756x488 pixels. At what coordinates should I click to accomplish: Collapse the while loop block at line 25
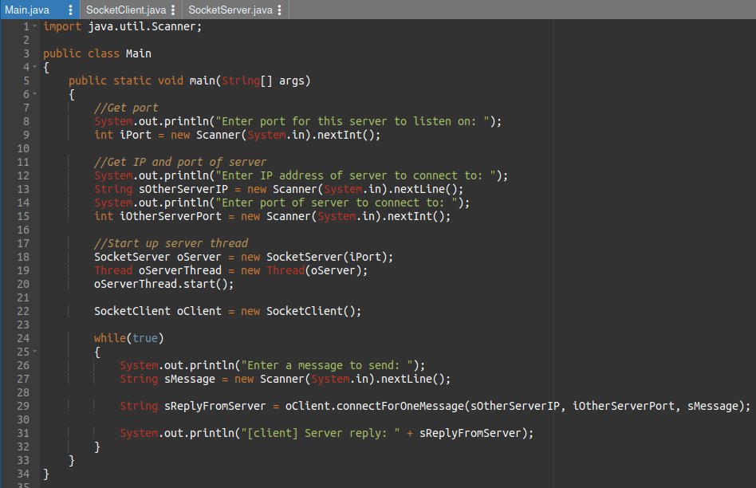35,352
